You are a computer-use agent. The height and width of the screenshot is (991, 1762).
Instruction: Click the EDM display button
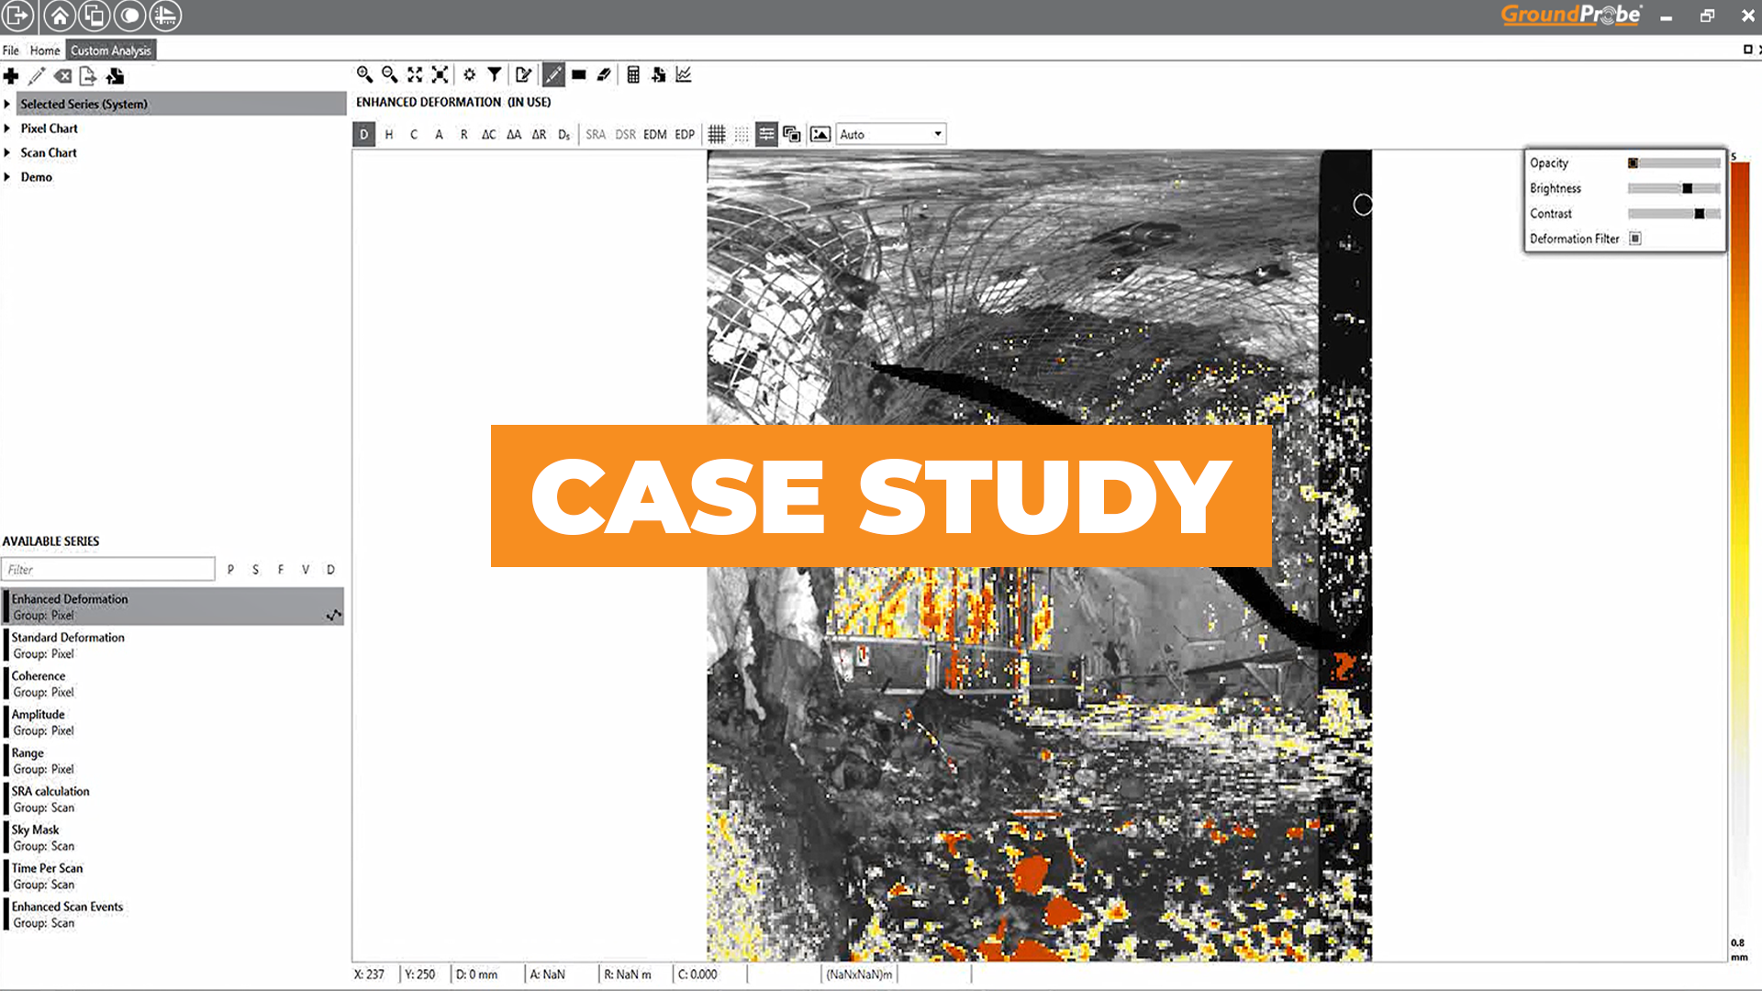point(654,134)
